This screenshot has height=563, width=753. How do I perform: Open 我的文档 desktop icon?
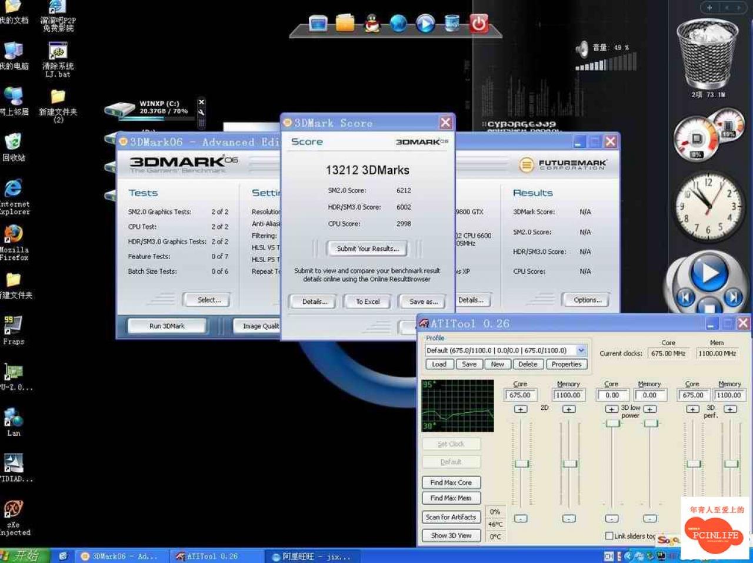click(x=13, y=13)
